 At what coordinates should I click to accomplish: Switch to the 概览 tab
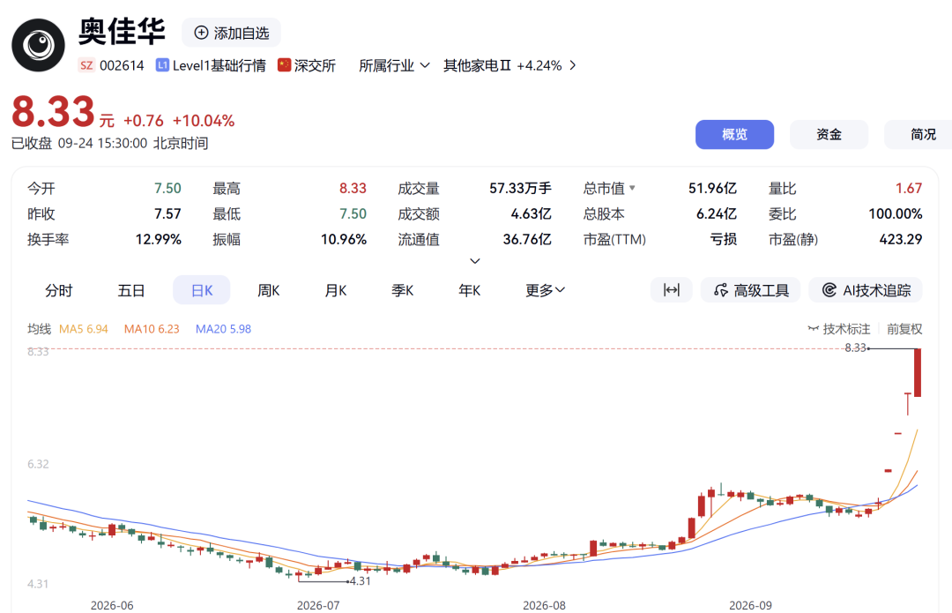(x=734, y=134)
